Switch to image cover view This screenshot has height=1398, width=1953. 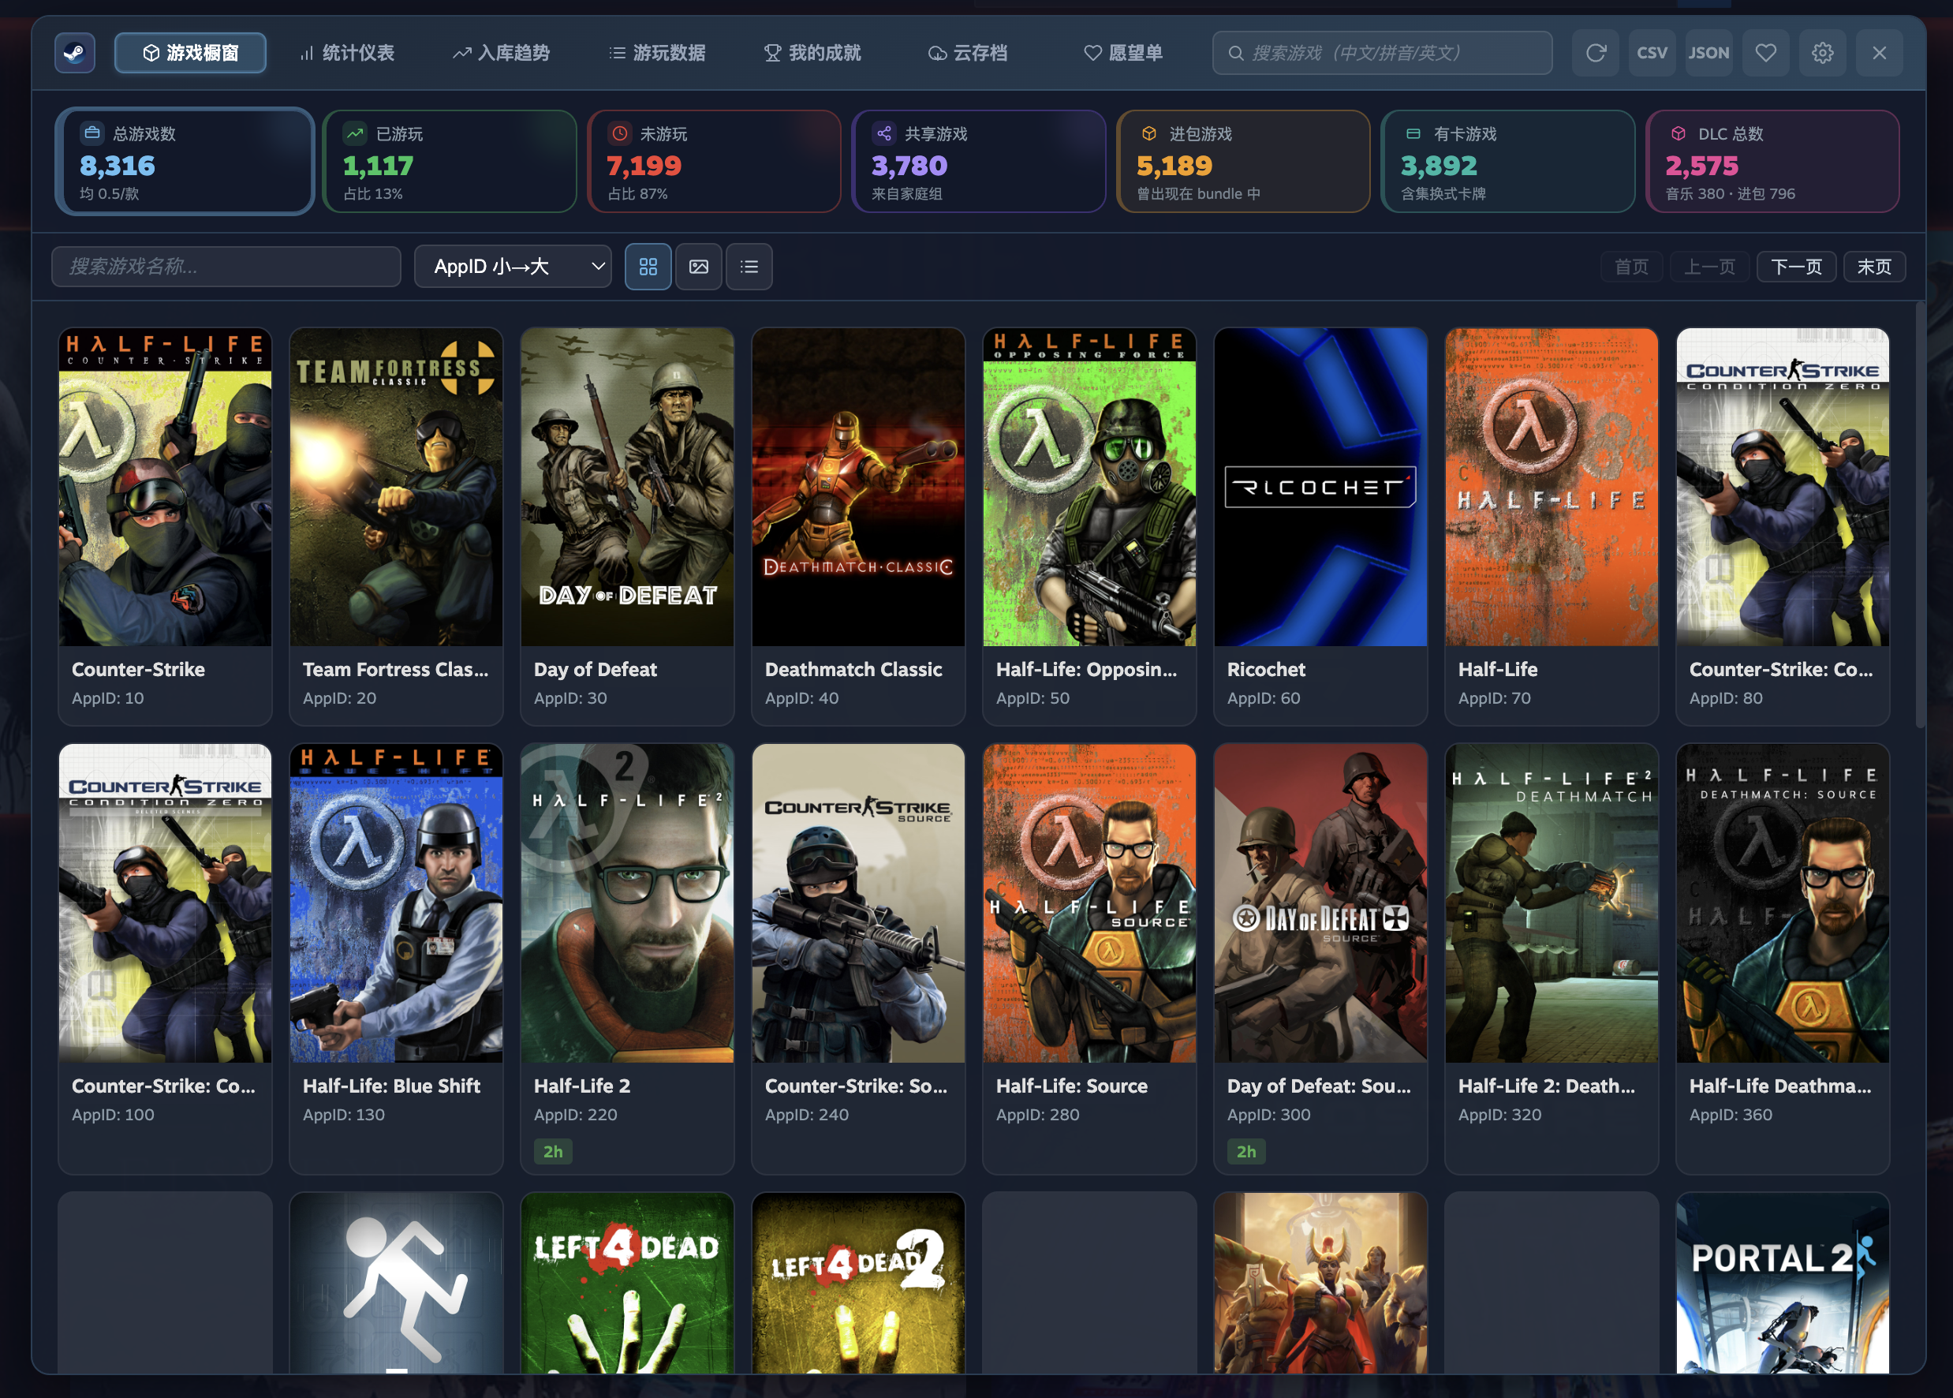pos(699,267)
